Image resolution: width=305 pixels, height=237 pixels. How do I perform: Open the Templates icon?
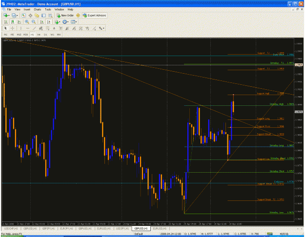point(73,22)
